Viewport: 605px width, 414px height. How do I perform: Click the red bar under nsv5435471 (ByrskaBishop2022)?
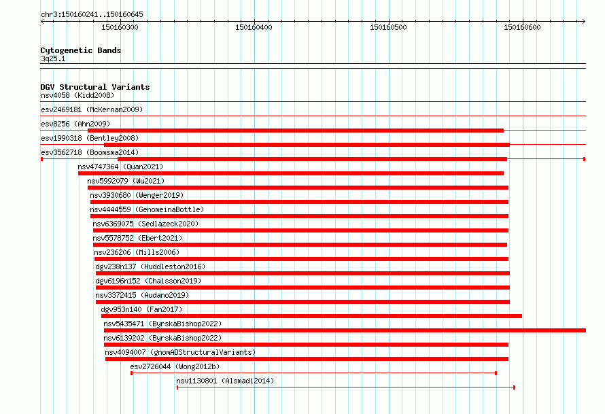[x=345, y=330]
